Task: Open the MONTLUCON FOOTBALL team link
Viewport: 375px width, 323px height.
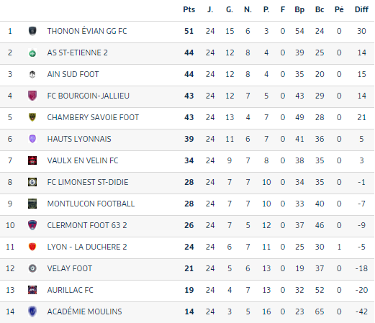Action: point(91,204)
